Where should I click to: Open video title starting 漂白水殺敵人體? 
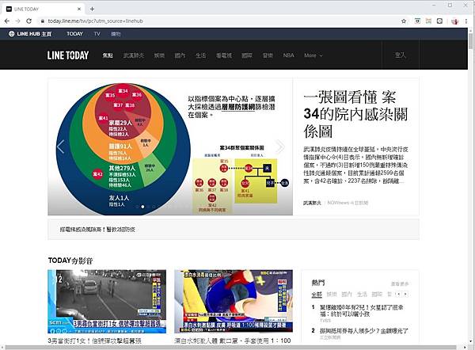pos(233,340)
